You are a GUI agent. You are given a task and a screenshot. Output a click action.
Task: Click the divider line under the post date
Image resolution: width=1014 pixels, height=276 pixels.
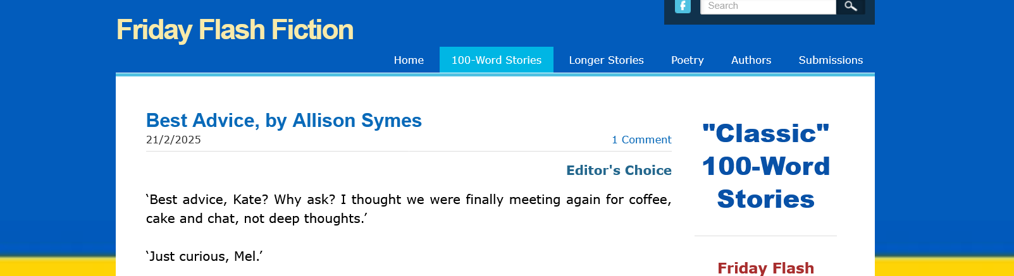coord(408,152)
